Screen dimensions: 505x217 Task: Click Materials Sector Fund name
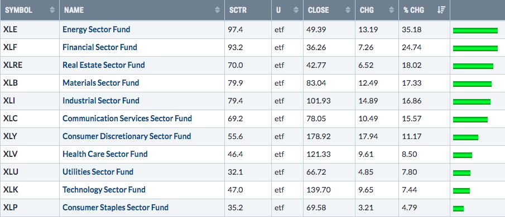tap(101, 83)
